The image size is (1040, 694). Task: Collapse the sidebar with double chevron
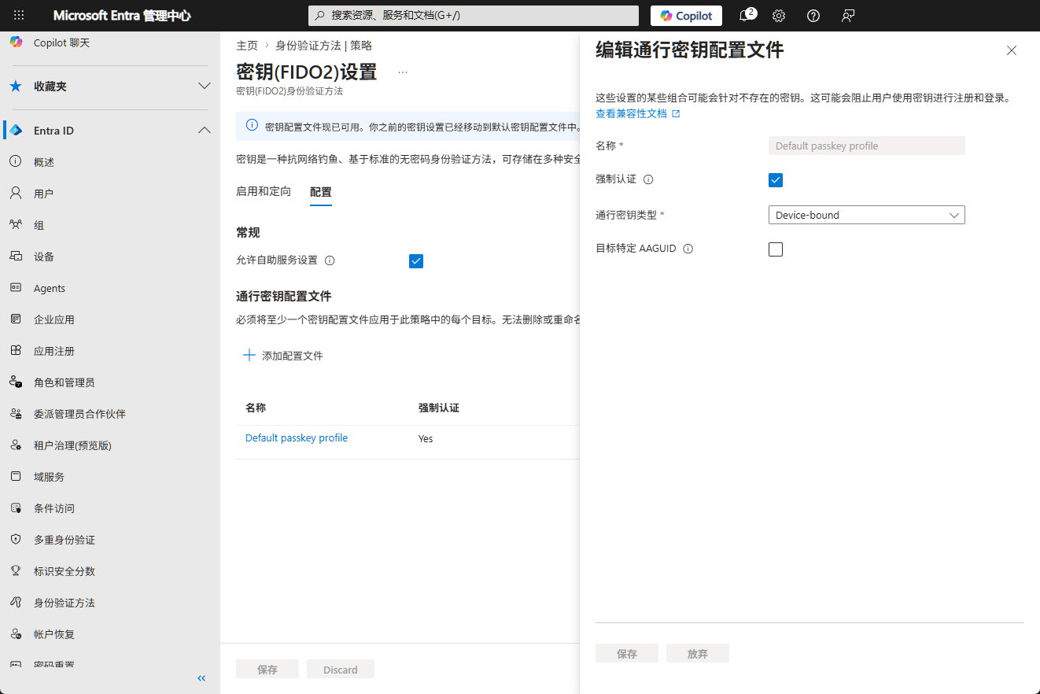pyautogui.click(x=201, y=678)
